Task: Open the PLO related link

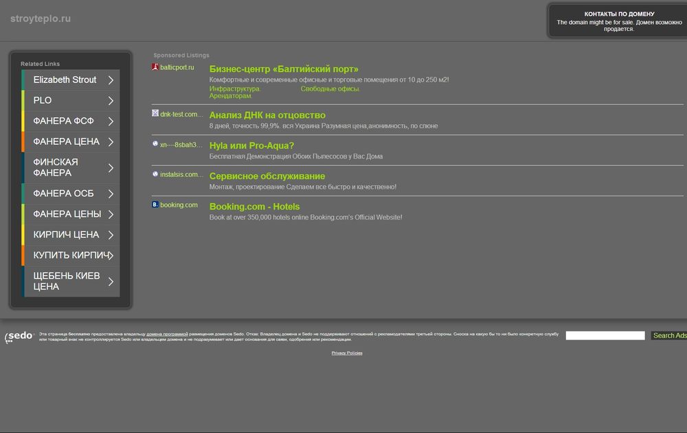Action: point(71,101)
